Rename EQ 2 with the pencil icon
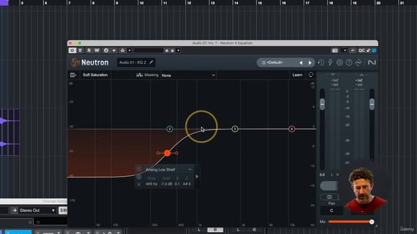 [x=151, y=62]
